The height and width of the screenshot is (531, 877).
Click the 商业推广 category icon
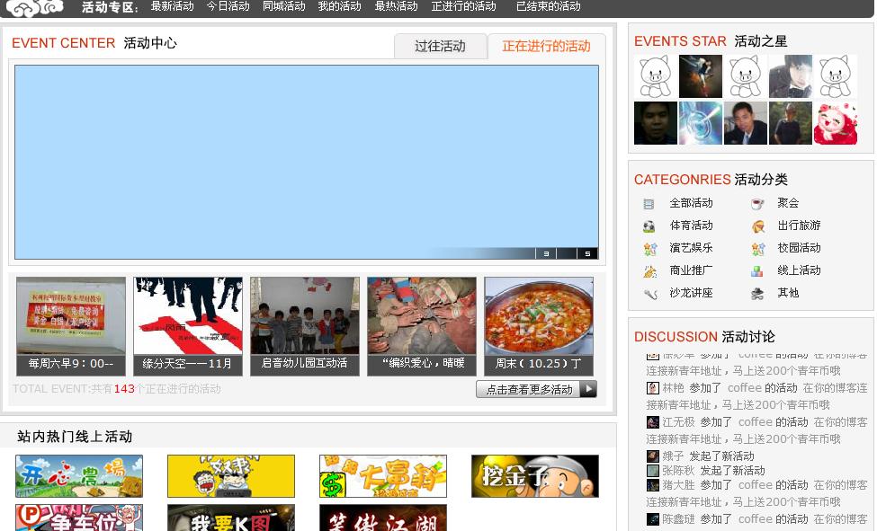(649, 271)
